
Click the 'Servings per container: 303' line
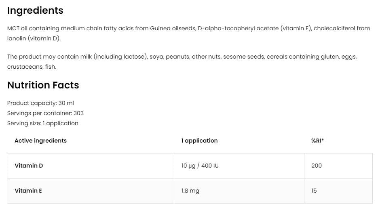[x=45, y=113]
